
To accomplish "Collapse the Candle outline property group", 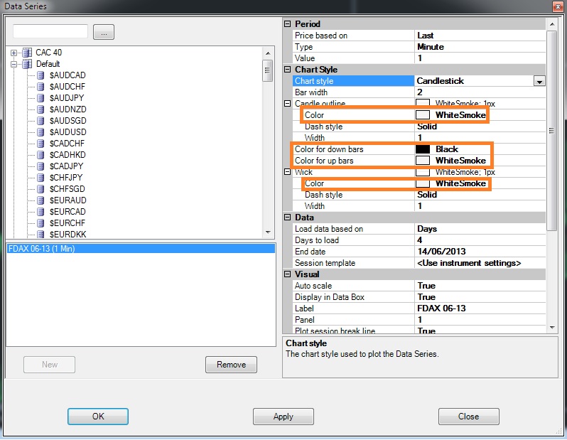I will point(288,104).
